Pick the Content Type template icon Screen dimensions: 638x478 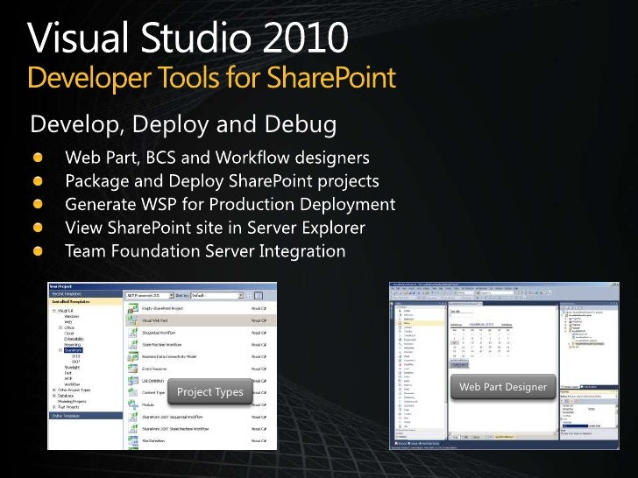(133, 392)
